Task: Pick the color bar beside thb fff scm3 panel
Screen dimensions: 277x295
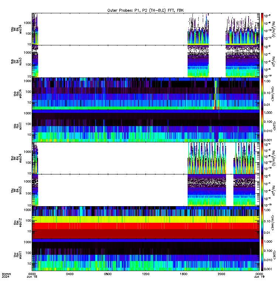Action: [262, 61]
